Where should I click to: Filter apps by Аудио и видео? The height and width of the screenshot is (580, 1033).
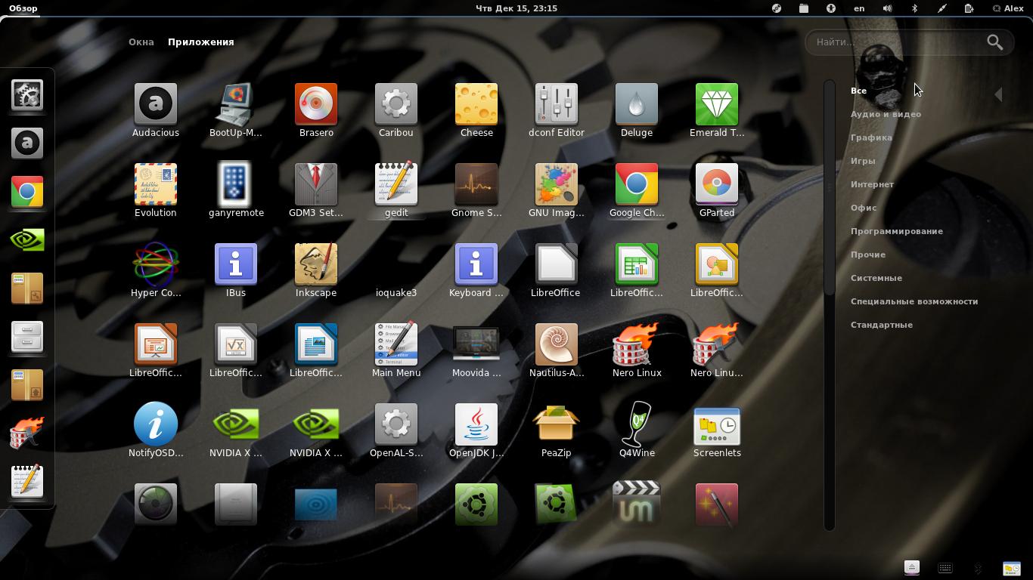point(886,114)
